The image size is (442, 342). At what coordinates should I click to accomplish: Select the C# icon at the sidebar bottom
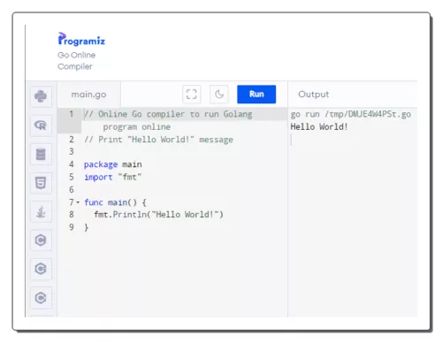coord(41,298)
